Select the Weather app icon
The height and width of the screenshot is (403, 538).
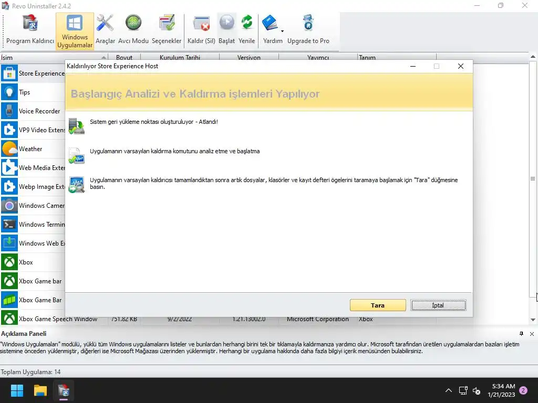tap(9, 149)
